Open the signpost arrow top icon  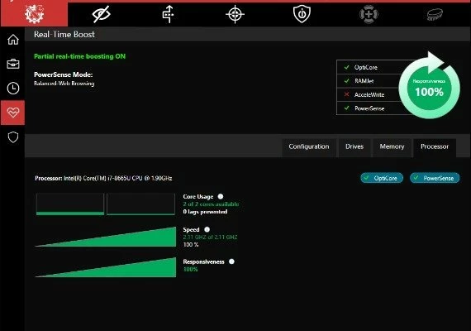point(169,14)
